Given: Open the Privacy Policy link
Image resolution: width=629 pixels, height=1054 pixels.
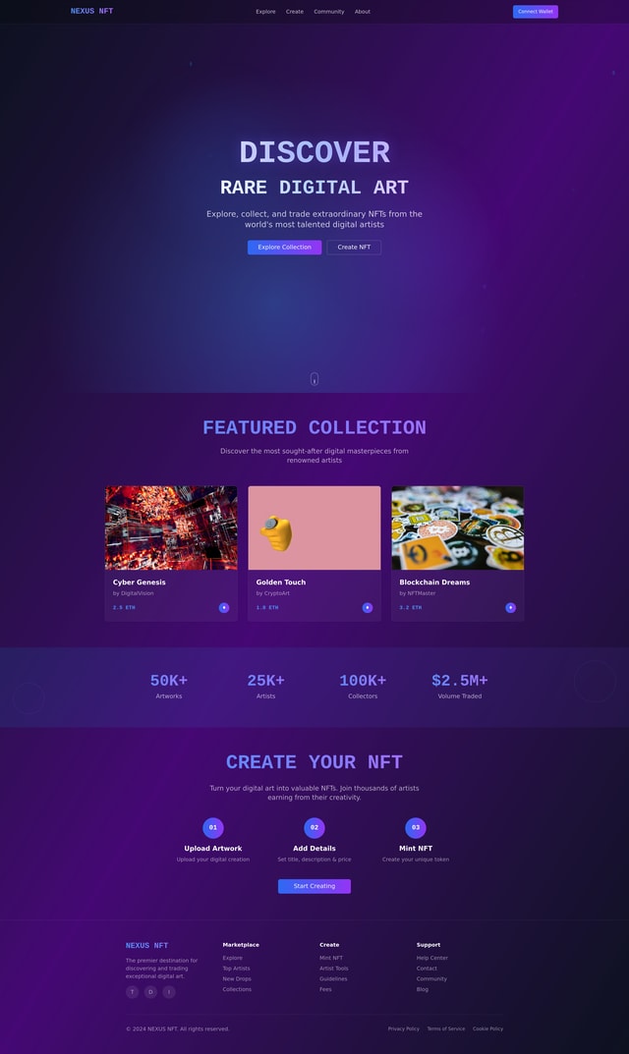Looking at the screenshot, I should coord(404,1029).
